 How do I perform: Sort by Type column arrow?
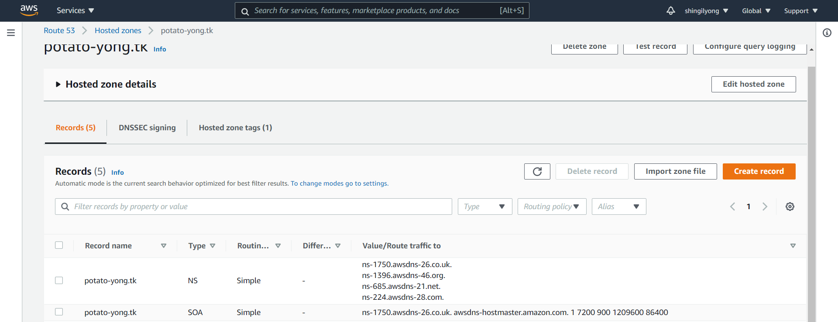tap(213, 246)
